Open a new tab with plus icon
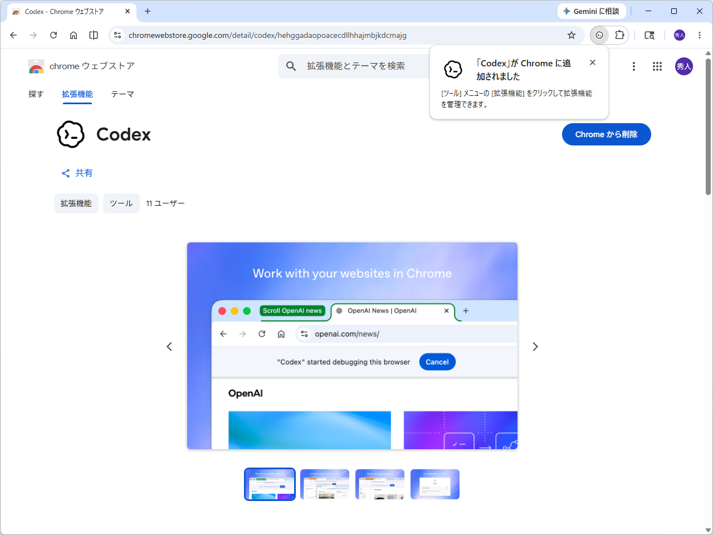713x535 pixels. (148, 11)
